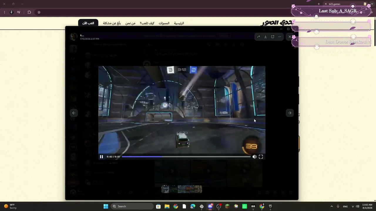
Task: Open Minecraft from the taskbar
Action: pos(227,206)
